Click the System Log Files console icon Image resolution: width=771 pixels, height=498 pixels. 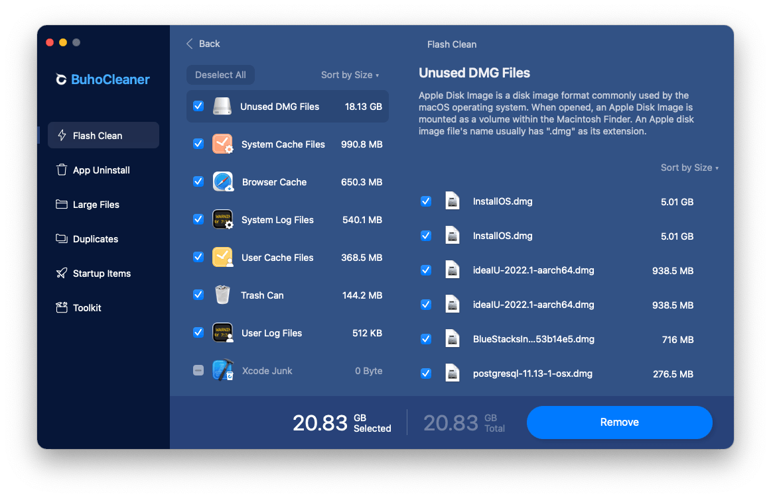pos(223,219)
